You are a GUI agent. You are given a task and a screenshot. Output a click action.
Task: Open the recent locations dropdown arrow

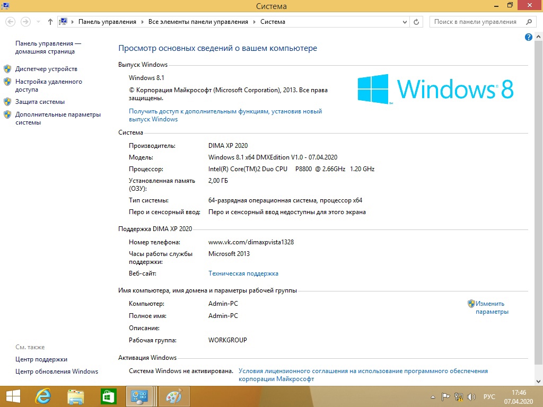(38, 22)
